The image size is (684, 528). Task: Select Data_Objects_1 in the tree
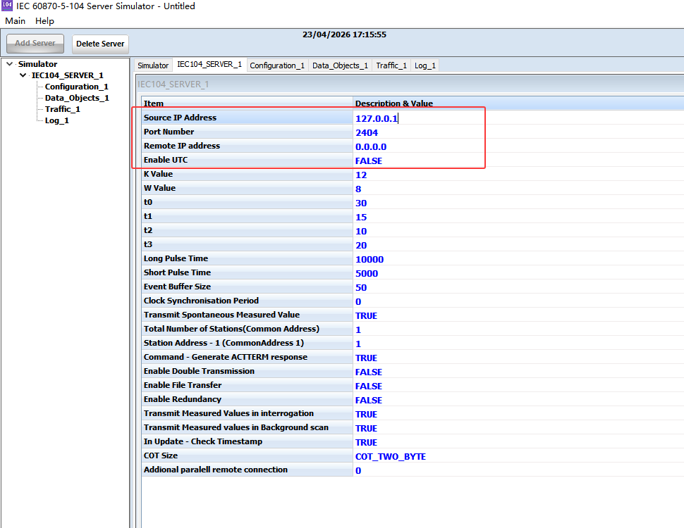click(77, 98)
